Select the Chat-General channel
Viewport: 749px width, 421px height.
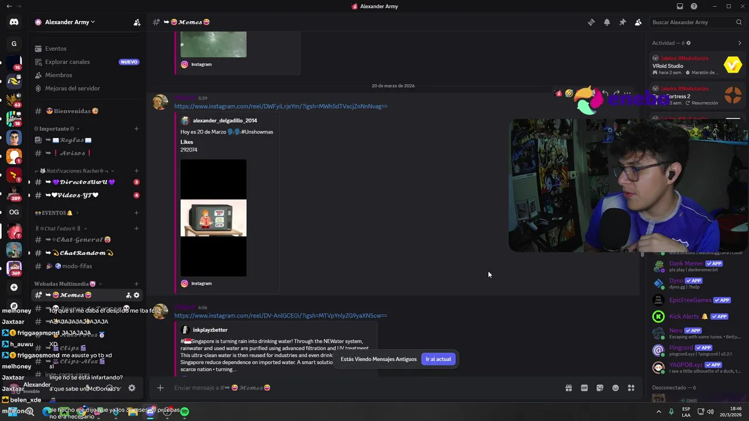[x=87, y=240]
